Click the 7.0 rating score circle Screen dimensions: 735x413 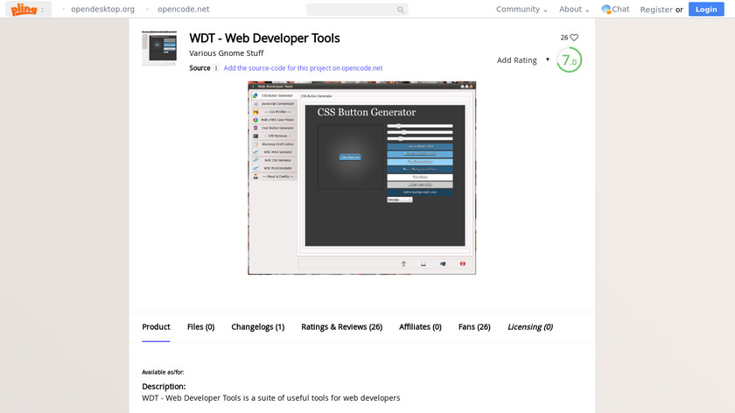click(x=569, y=60)
